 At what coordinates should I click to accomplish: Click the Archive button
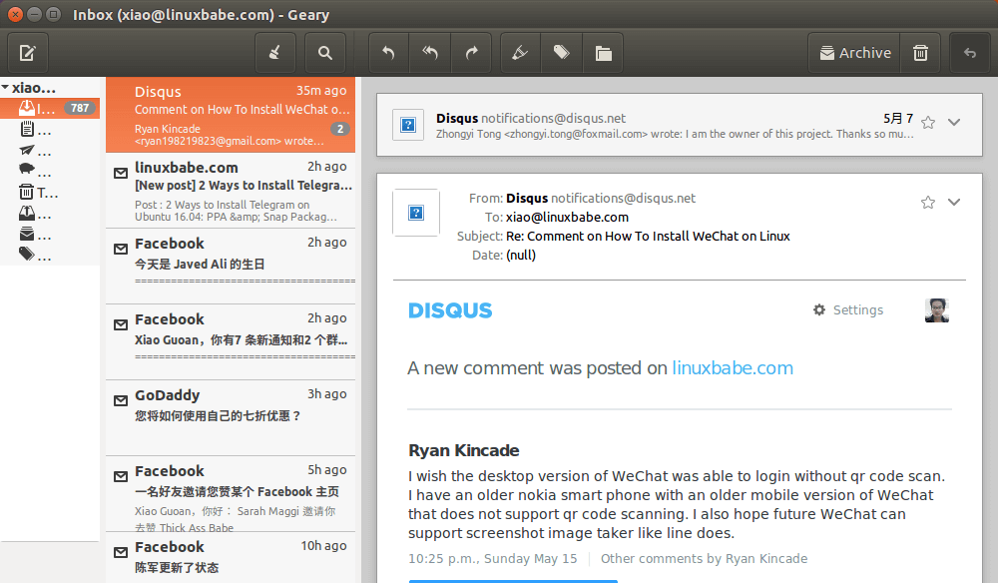pos(853,53)
